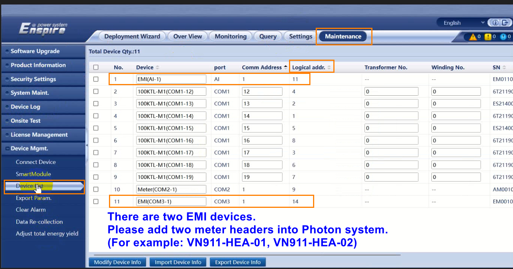Viewport: 513px width, 269px height.
Task: Click the critical alarm warning icon
Action: point(473,36)
